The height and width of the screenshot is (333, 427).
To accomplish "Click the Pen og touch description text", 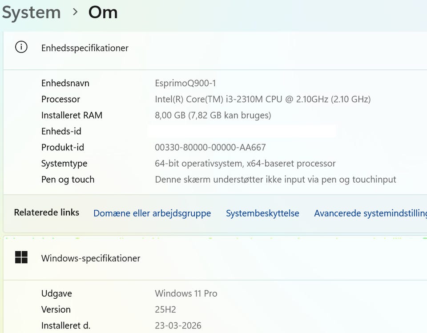I will coord(275,180).
